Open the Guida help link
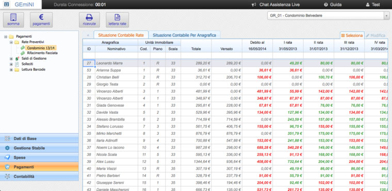This screenshot has width=392, height=191. point(333,5)
